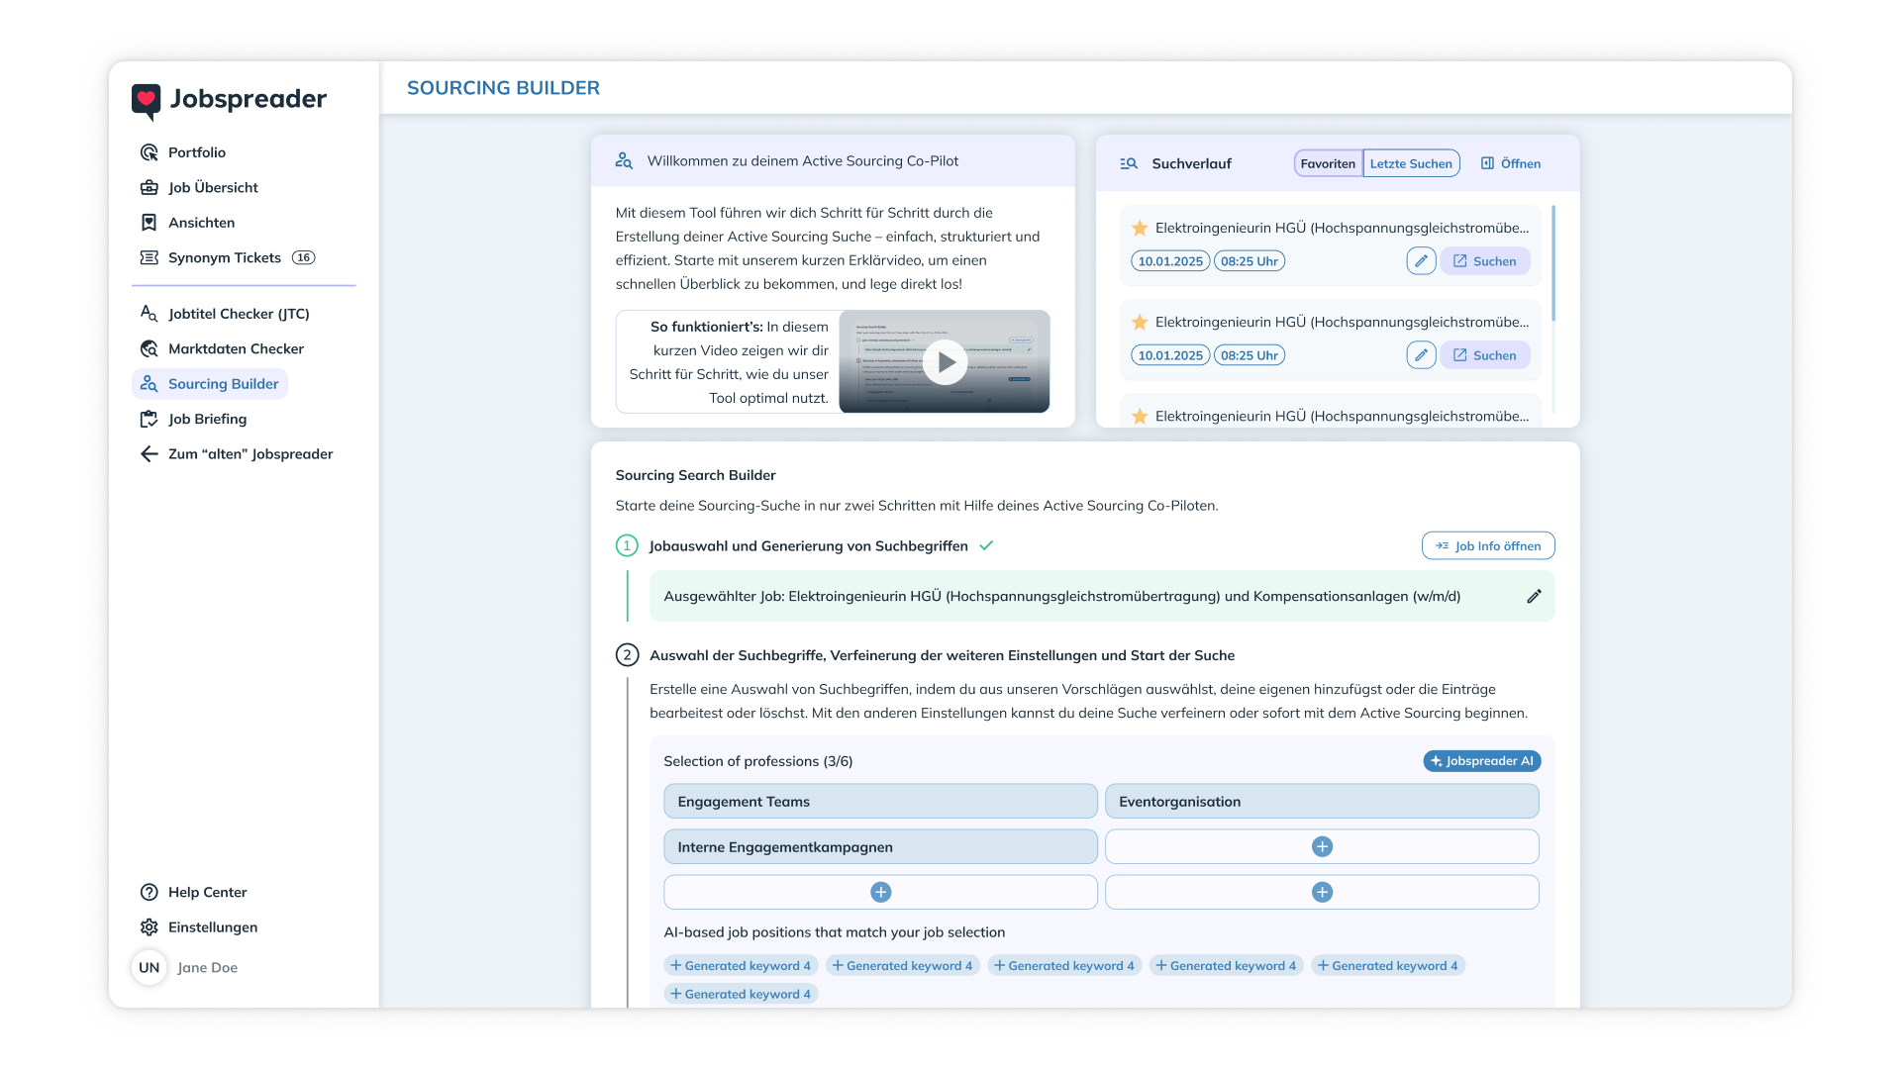Open Help Center from the sidebar
This screenshot has width=1901, height=1069.
coord(207,892)
